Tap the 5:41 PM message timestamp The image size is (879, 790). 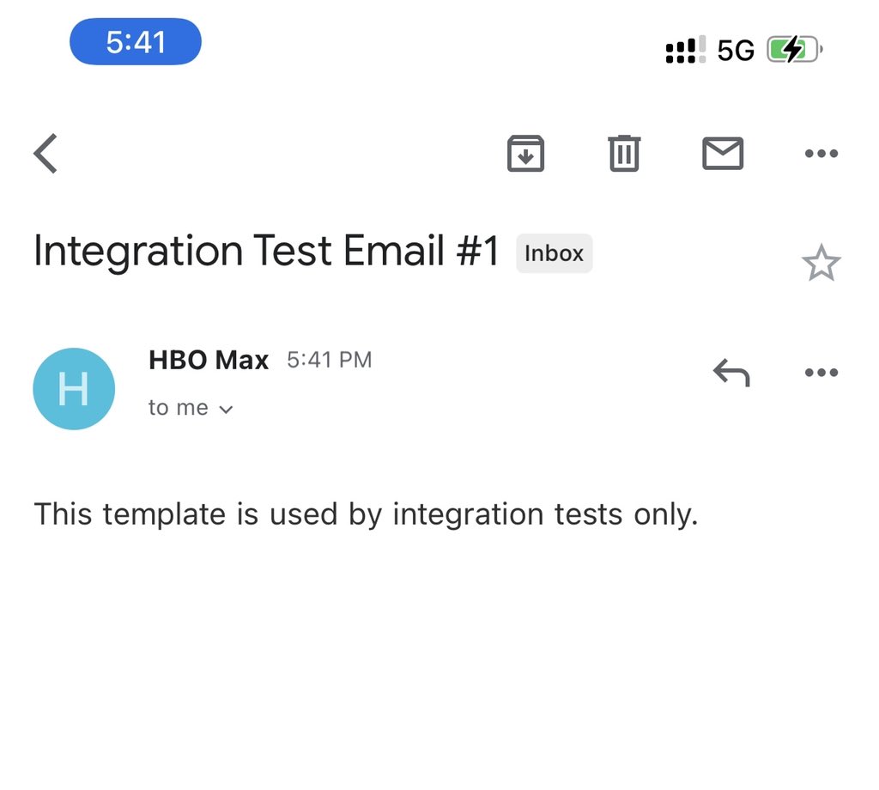pos(329,360)
